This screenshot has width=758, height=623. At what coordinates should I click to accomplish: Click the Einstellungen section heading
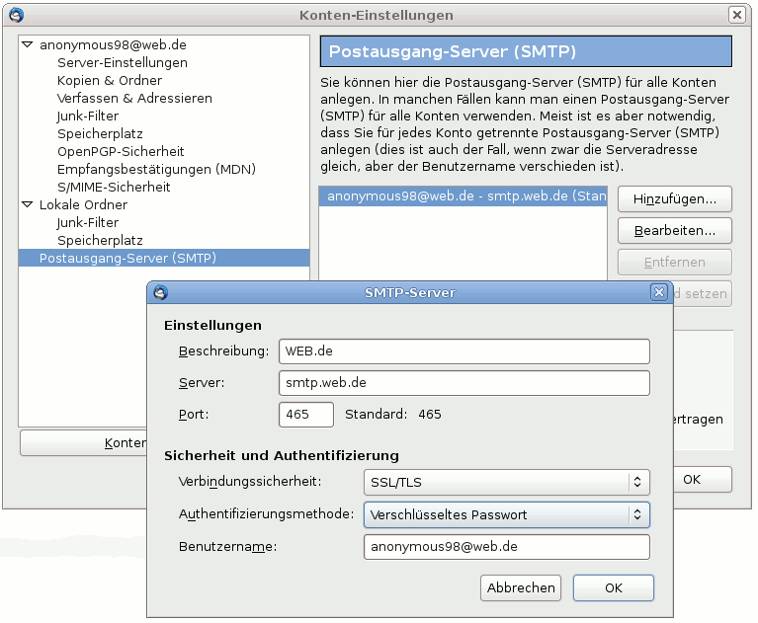click(212, 325)
